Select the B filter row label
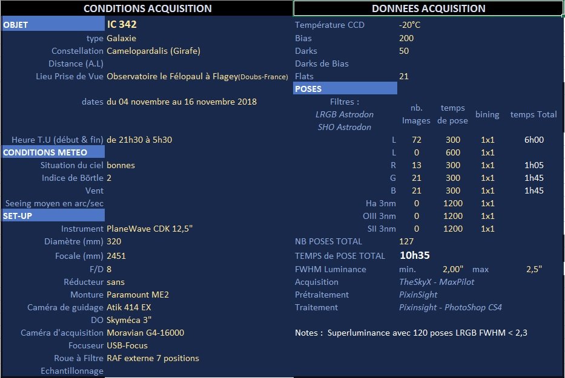 (x=394, y=191)
